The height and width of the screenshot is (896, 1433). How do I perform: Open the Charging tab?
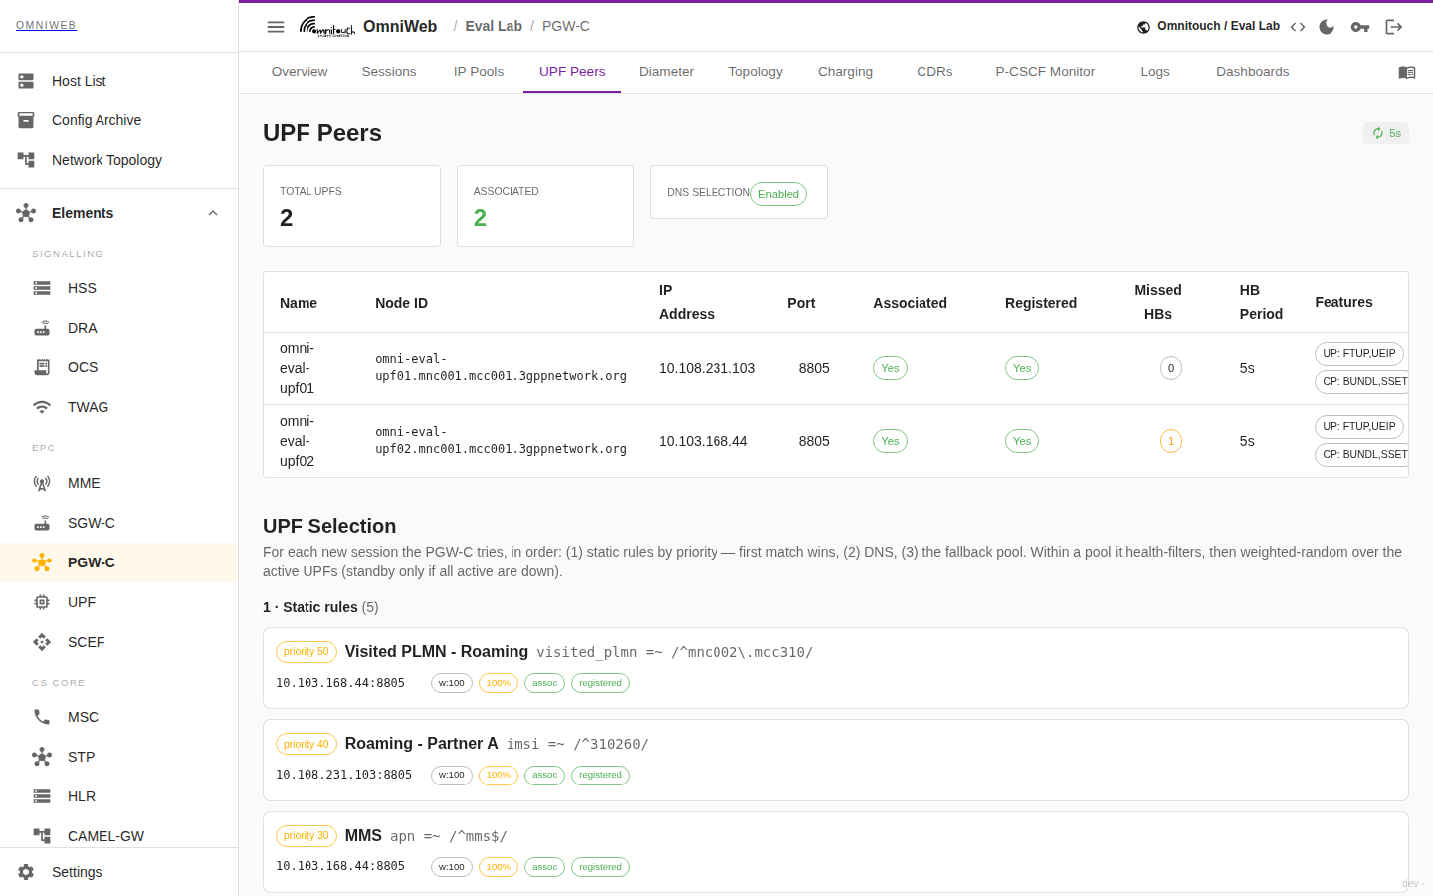point(845,72)
